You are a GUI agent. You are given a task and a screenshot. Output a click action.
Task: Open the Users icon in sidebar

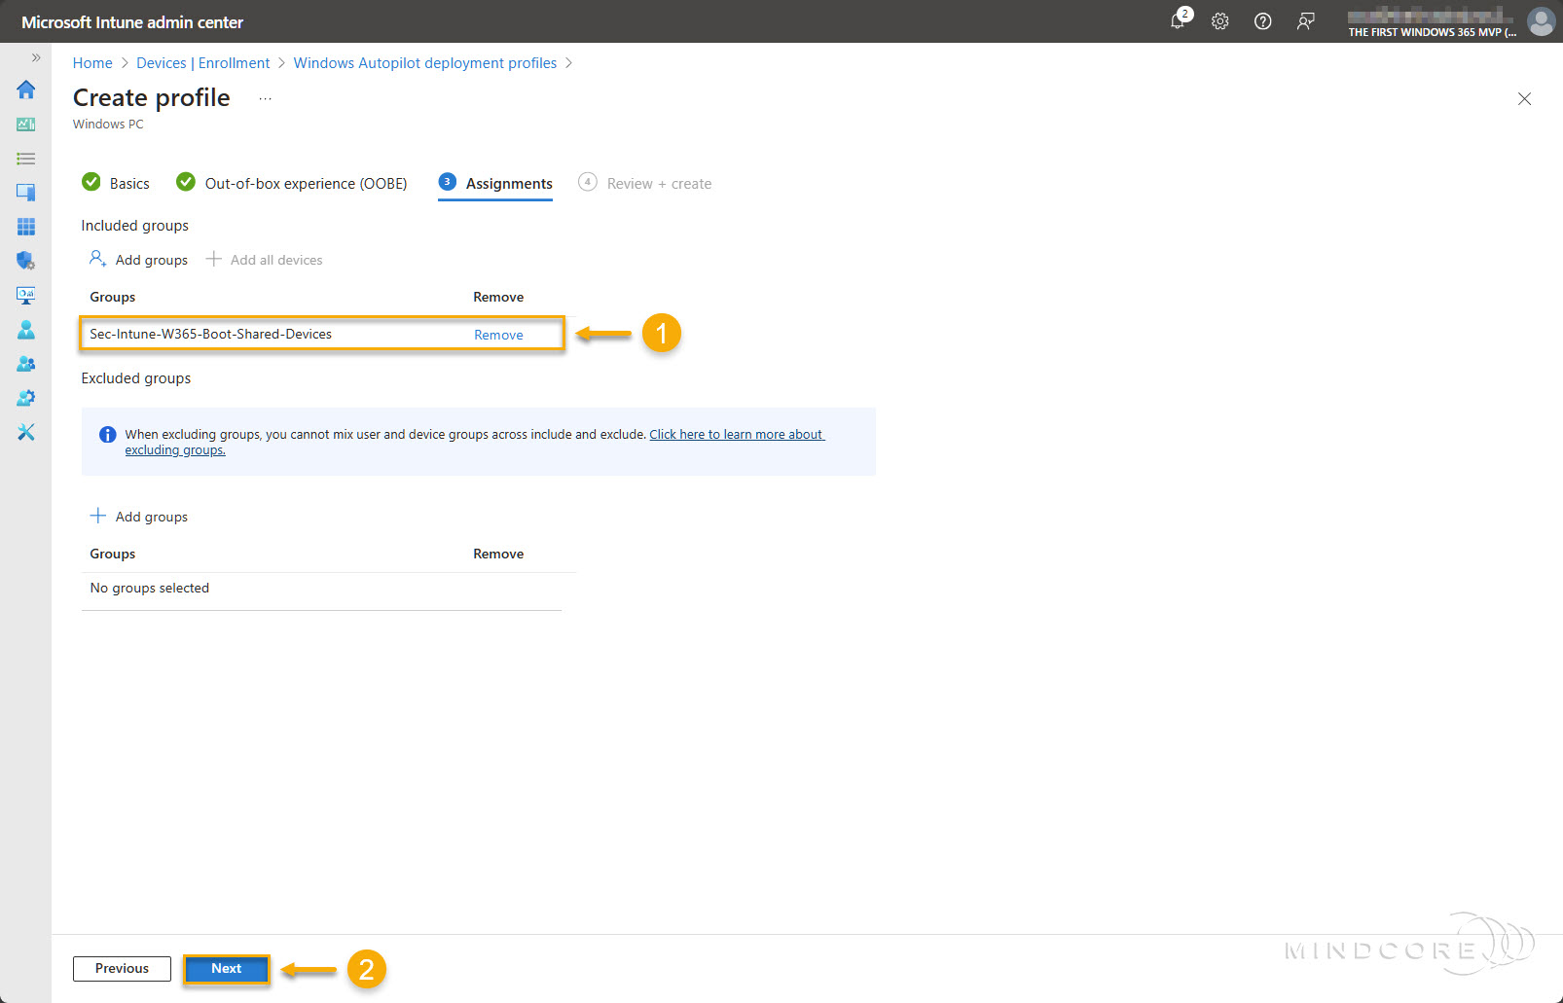[26, 330]
